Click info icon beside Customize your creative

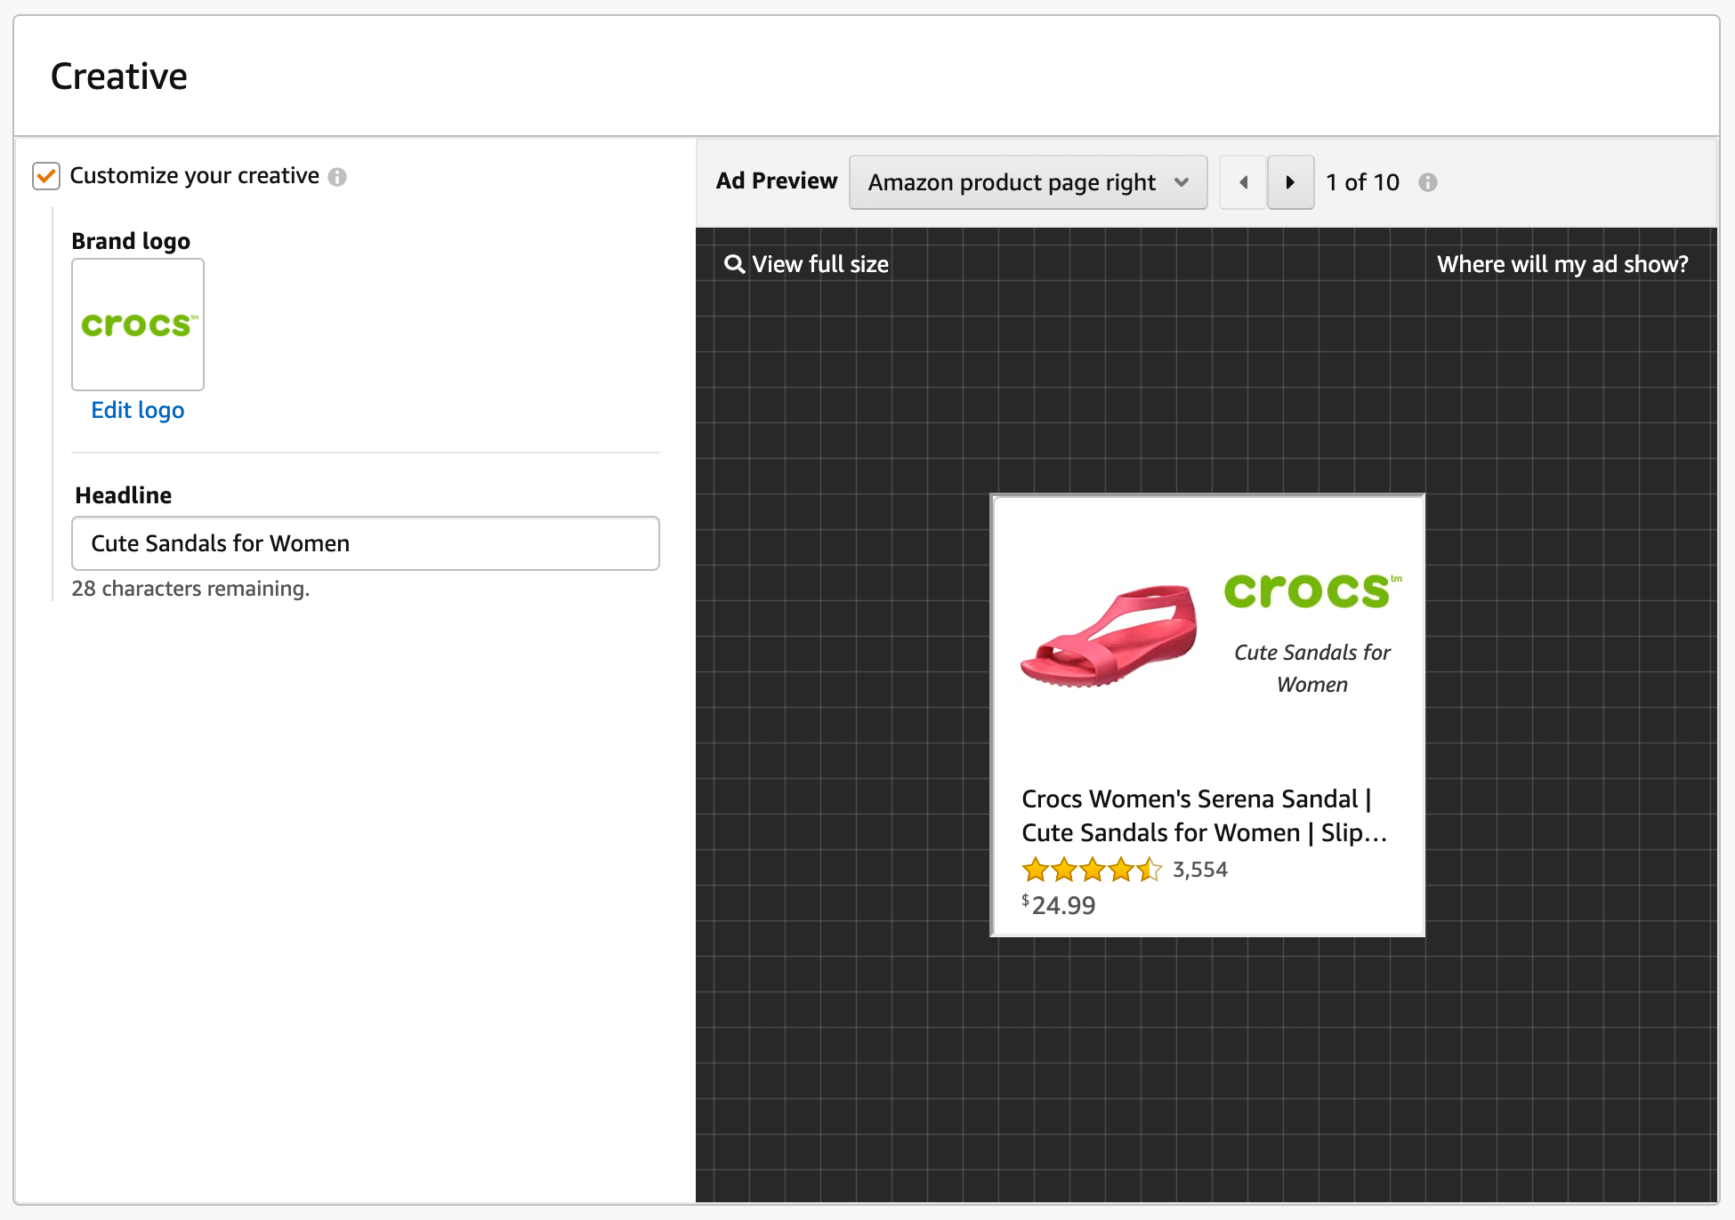337,177
